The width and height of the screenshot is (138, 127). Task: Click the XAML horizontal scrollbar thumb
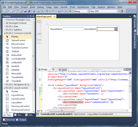(62, 111)
